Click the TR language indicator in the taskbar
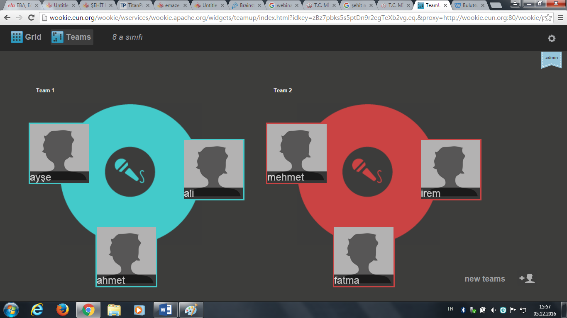This screenshot has width=567, height=318. click(451, 309)
